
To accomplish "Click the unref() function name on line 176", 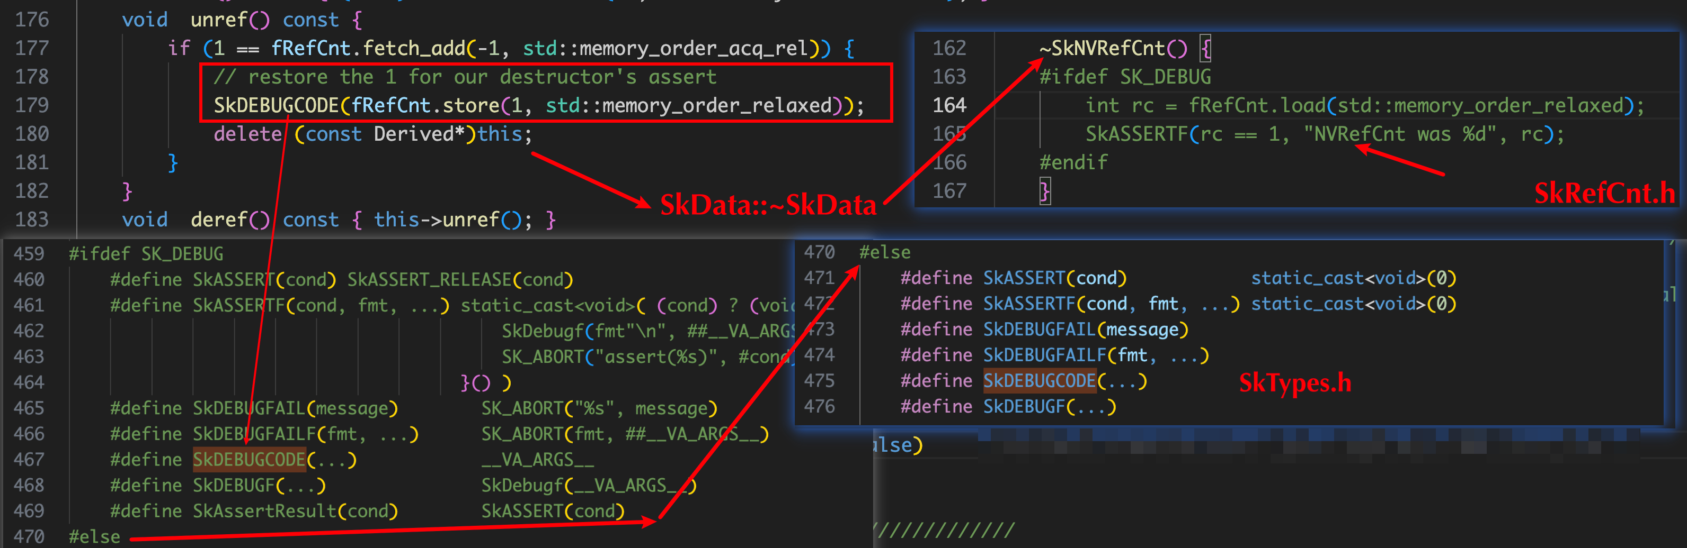I will coord(230,20).
